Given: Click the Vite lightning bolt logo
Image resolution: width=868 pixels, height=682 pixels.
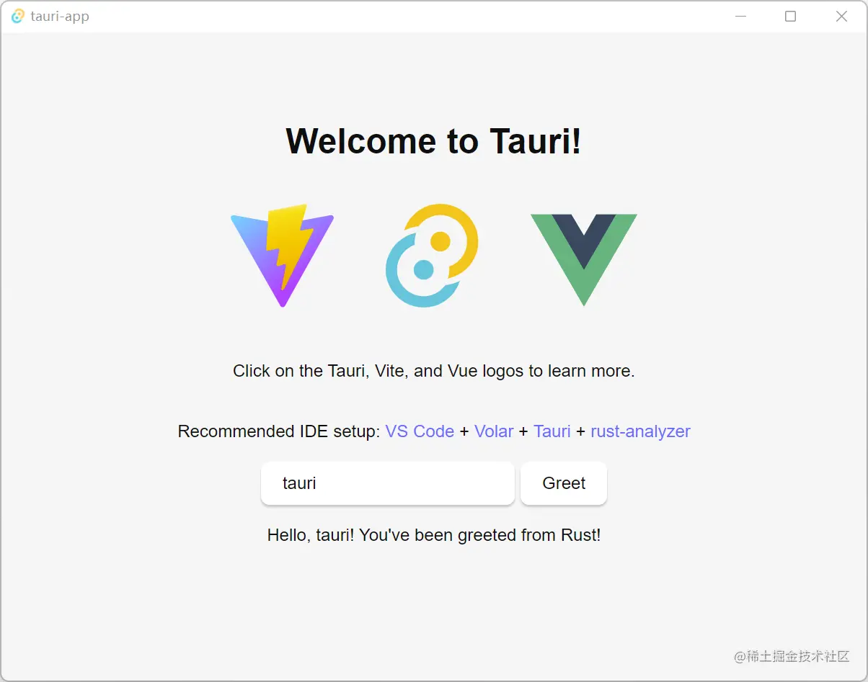Looking at the screenshot, I should [x=282, y=257].
